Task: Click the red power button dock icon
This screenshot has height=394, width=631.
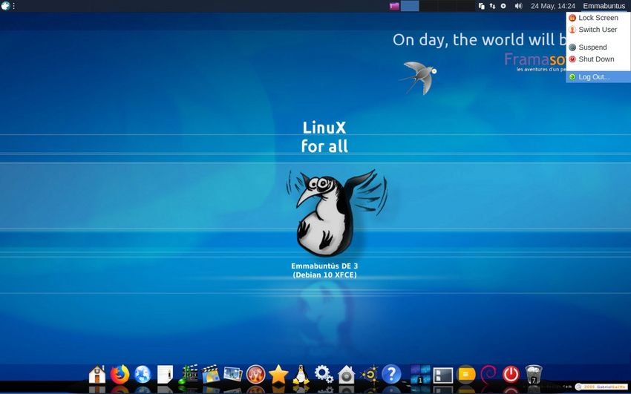Action: coord(511,374)
